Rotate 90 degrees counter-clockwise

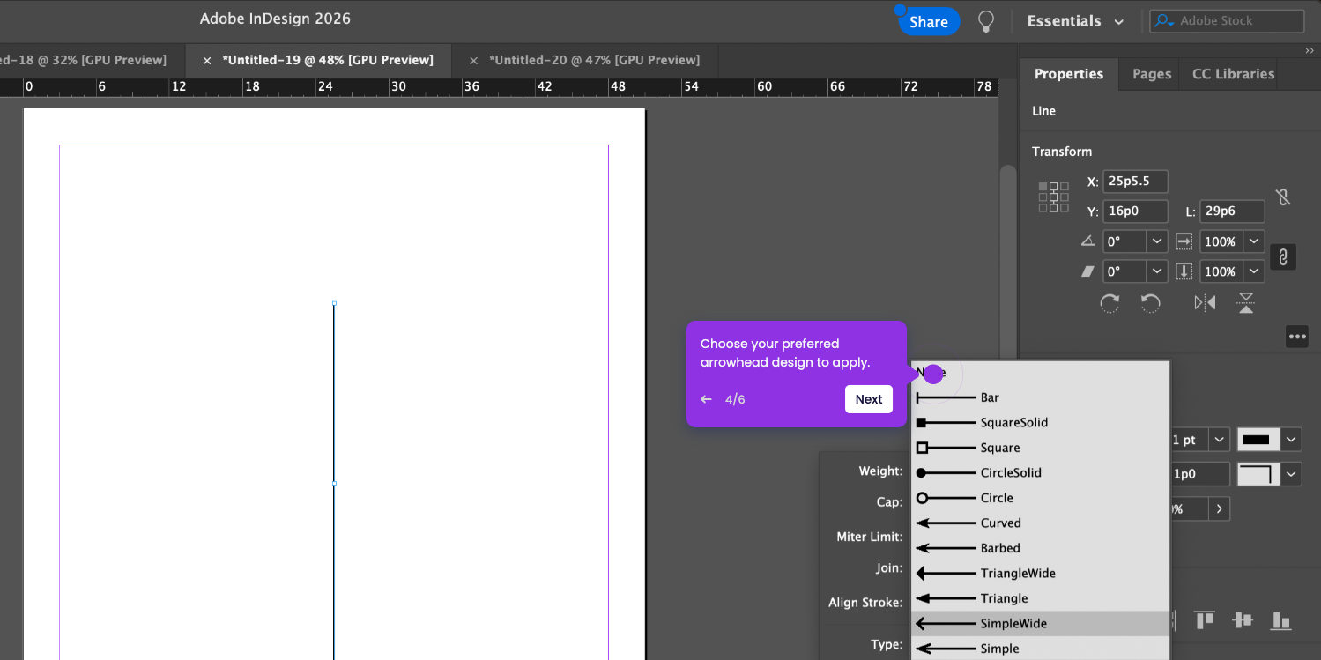1150,303
